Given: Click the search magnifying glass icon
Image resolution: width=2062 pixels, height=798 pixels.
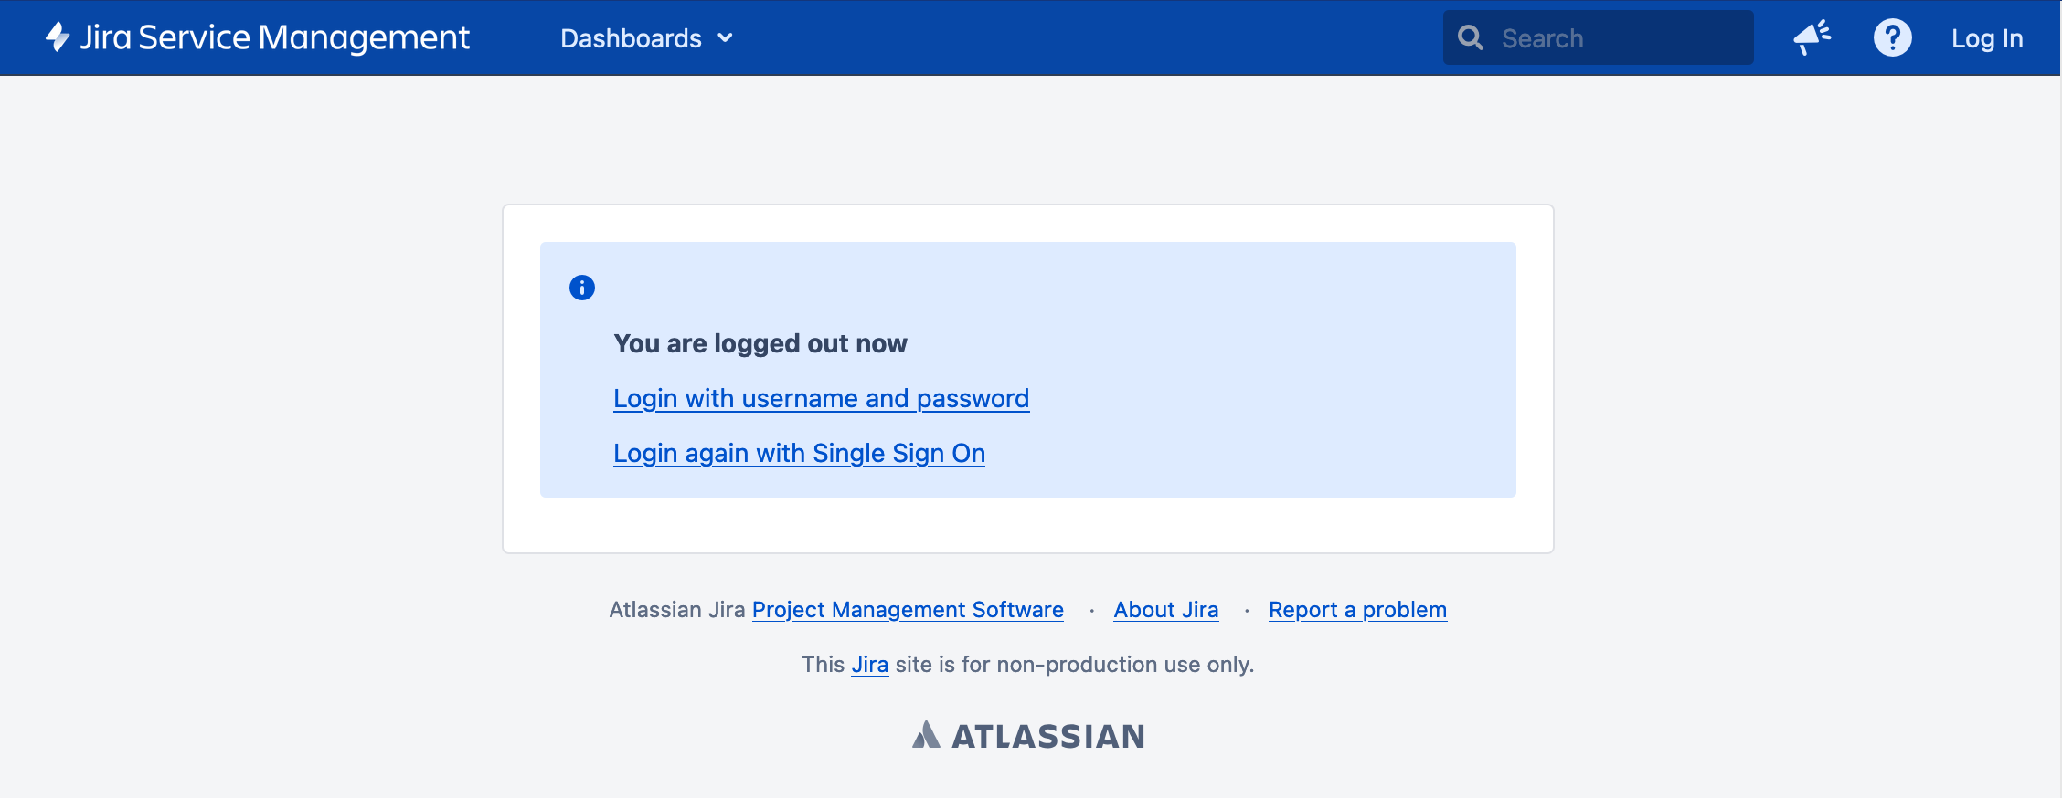Looking at the screenshot, I should [1470, 37].
